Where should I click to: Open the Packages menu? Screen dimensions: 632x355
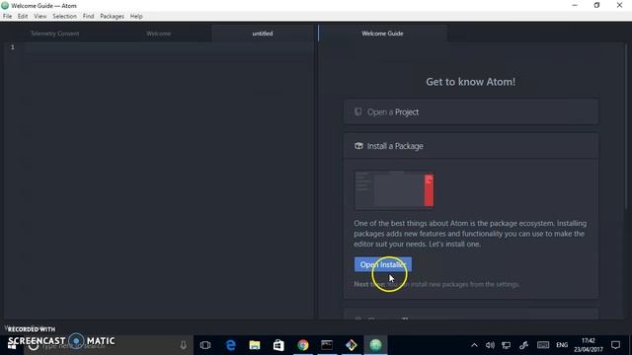tap(112, 16)
